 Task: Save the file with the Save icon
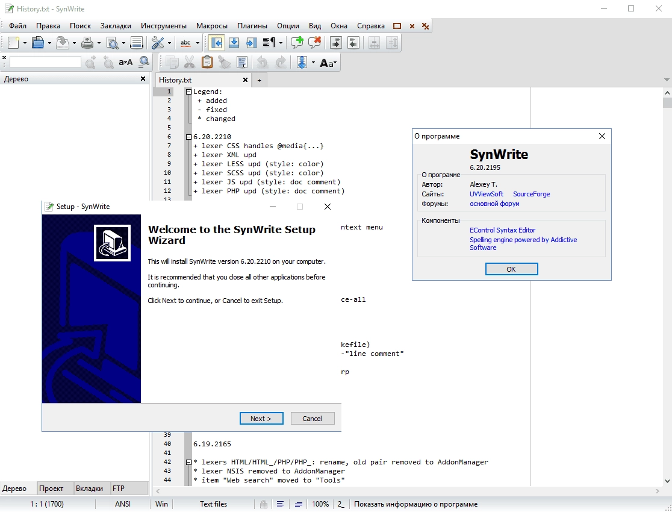point(63,42)
